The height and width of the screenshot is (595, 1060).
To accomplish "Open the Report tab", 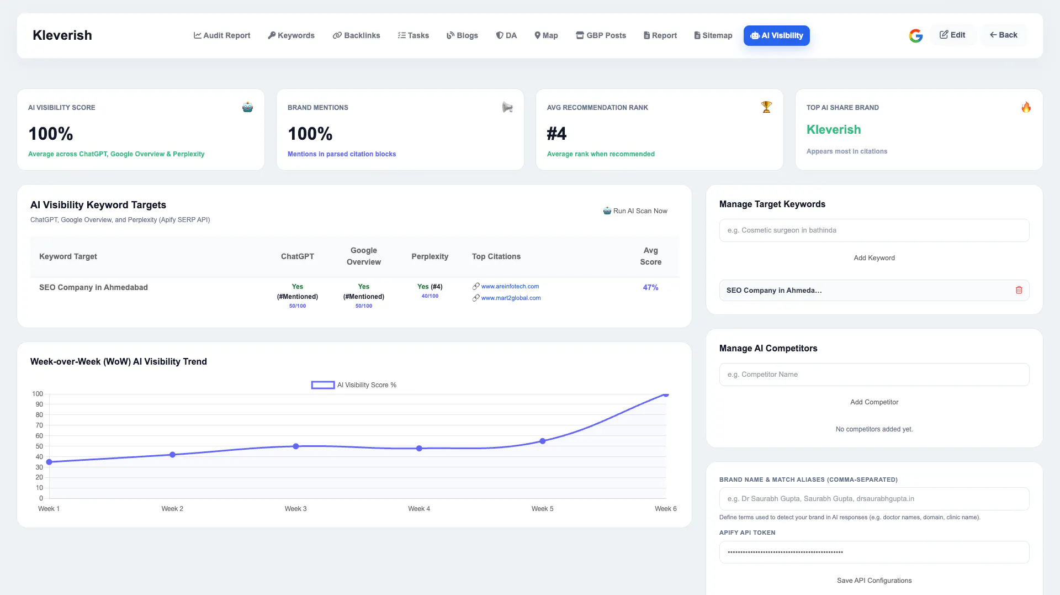I will 660,35.
